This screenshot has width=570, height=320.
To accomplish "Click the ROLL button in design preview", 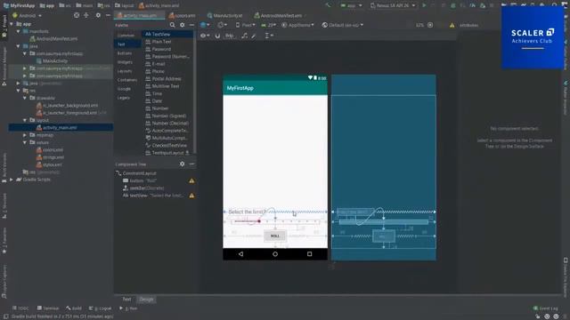I will [275, 236].
